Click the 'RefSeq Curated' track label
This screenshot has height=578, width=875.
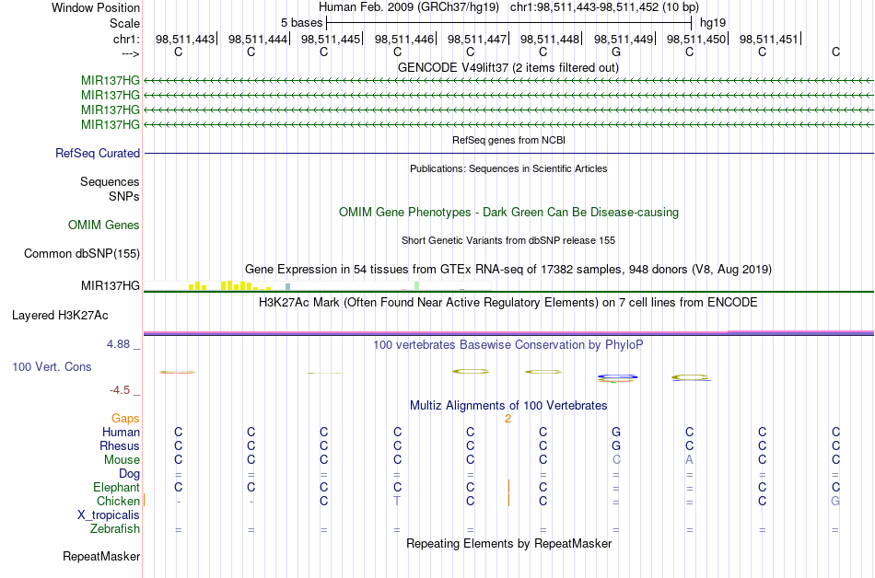click(x=97, y=154)
